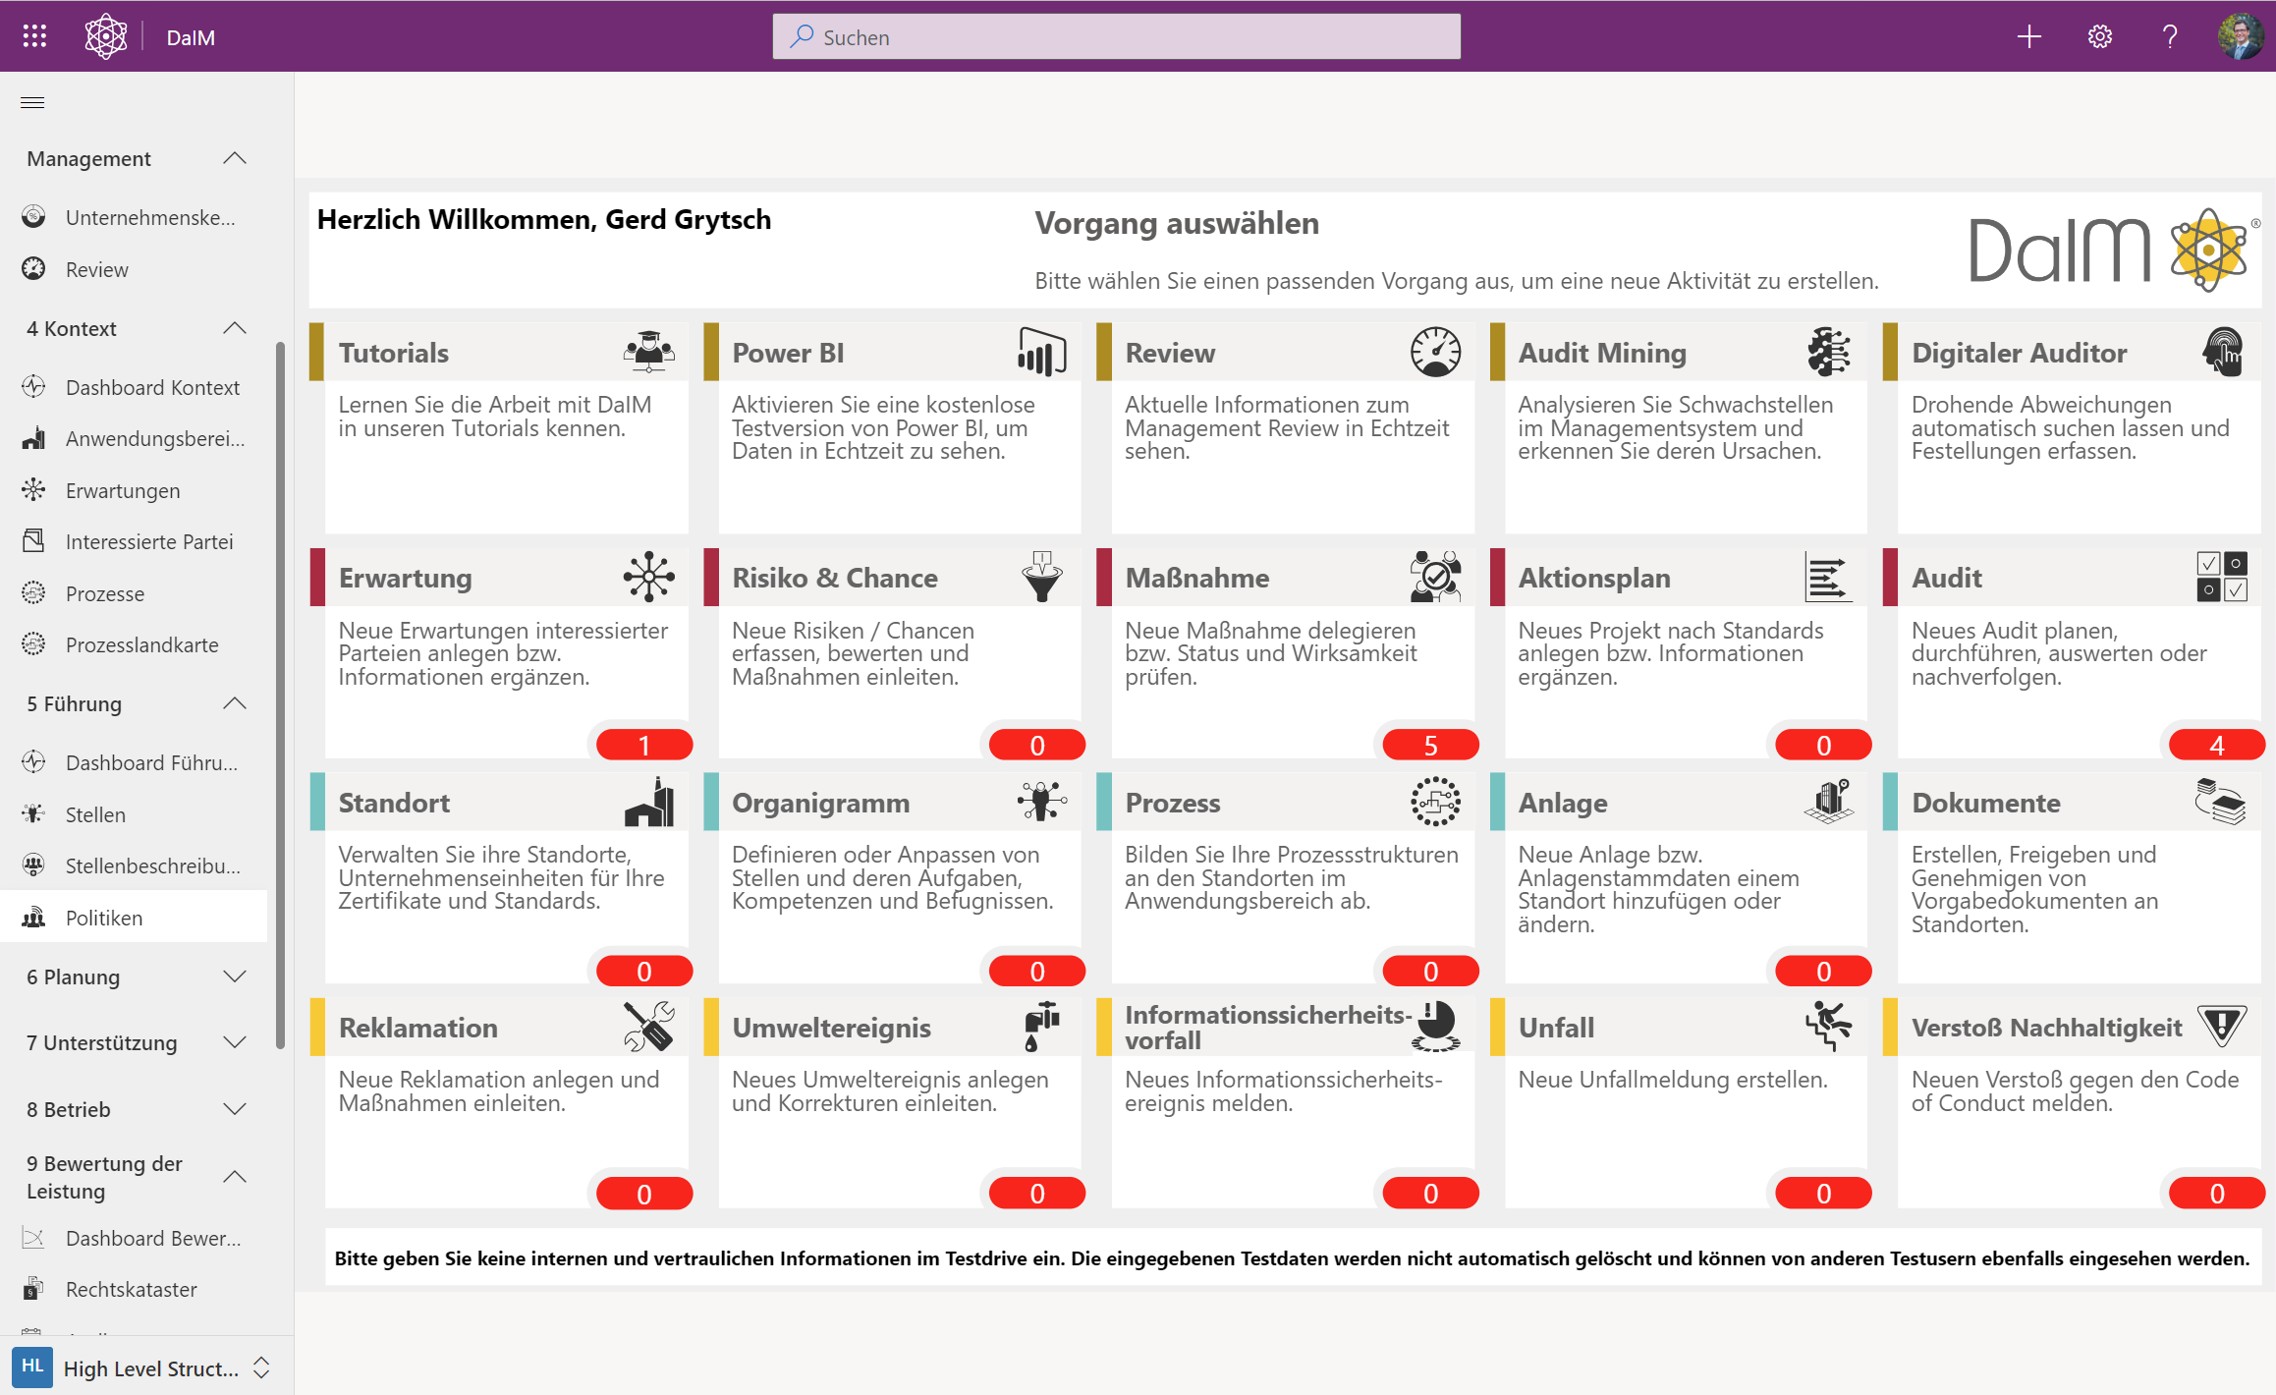
Task: Collapse the Management section
Action: 234,158
